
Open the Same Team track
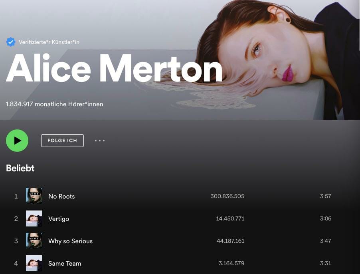[x=65, y=264]
